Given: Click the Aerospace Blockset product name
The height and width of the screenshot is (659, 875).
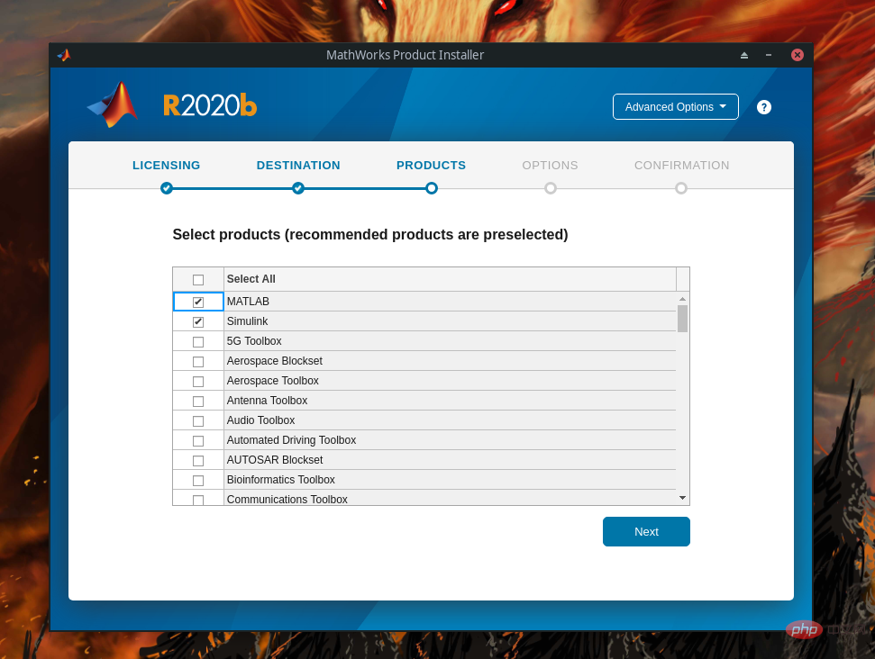Looking at the screenshot, I should tap(275, 361).
